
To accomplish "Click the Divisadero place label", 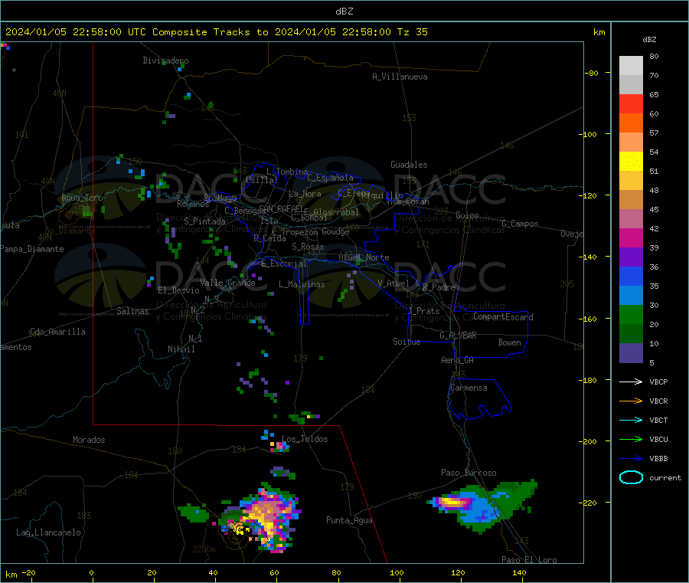I will 165,61.
